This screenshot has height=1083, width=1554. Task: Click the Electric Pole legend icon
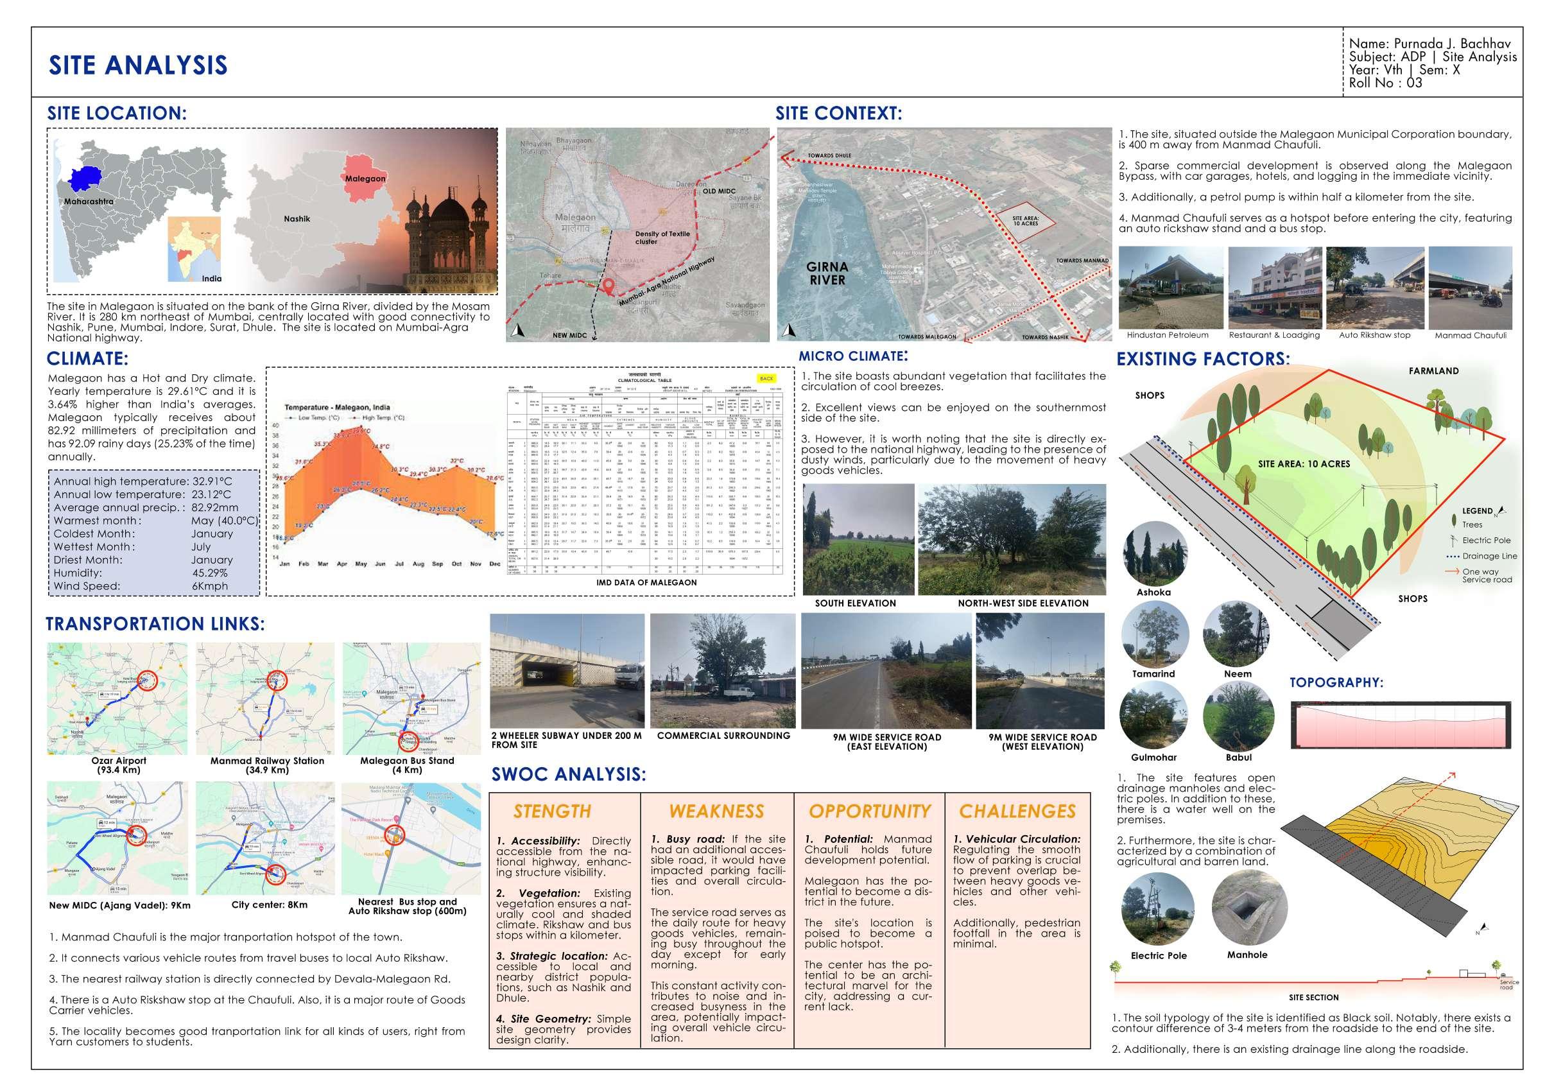point(1452,539)
